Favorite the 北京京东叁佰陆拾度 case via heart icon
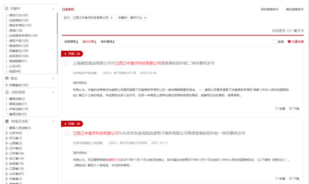This screenshot has height=184, width=309. [x=277, y=179]
